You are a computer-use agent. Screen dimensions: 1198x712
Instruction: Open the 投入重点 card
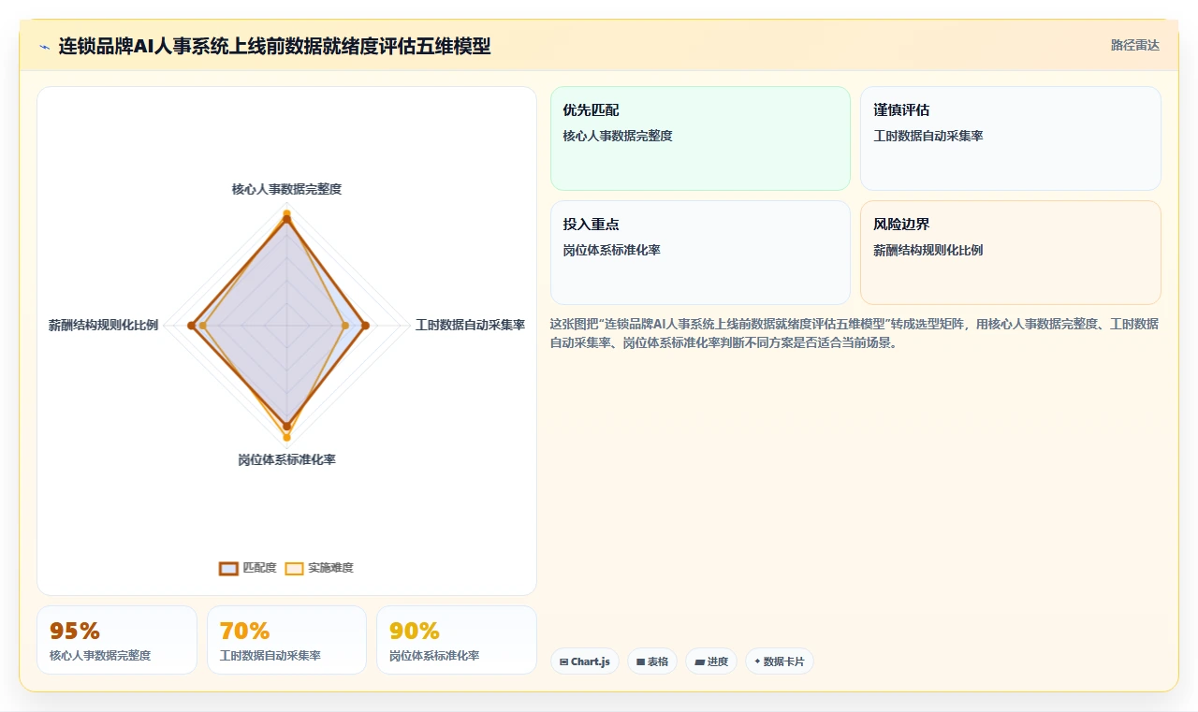(x=700, y=253)
